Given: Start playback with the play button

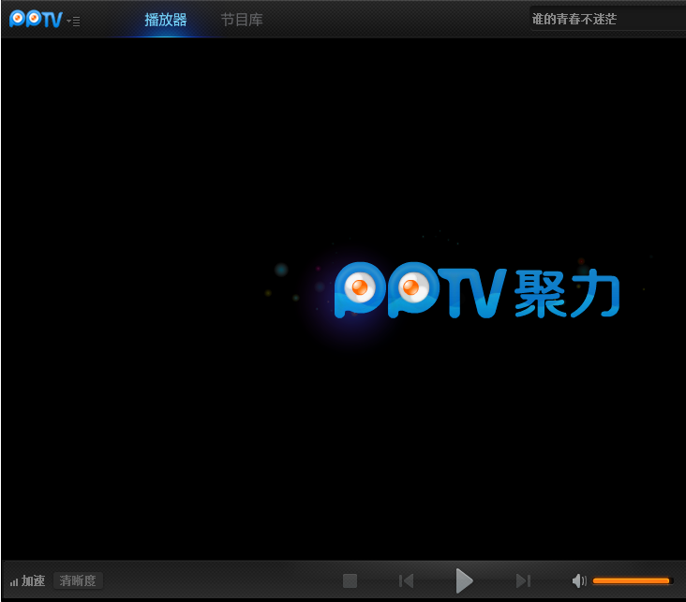Looking at the screenshot, I should pyautogui.click(x=464, y=581).
